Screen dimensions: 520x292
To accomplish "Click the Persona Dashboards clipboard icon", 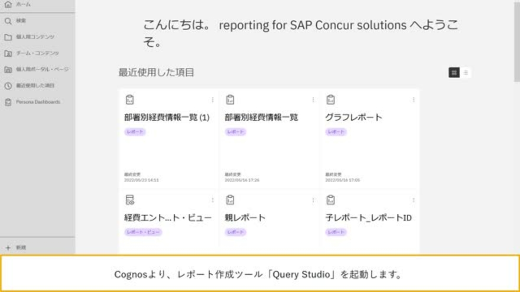I will click(8, 102).
